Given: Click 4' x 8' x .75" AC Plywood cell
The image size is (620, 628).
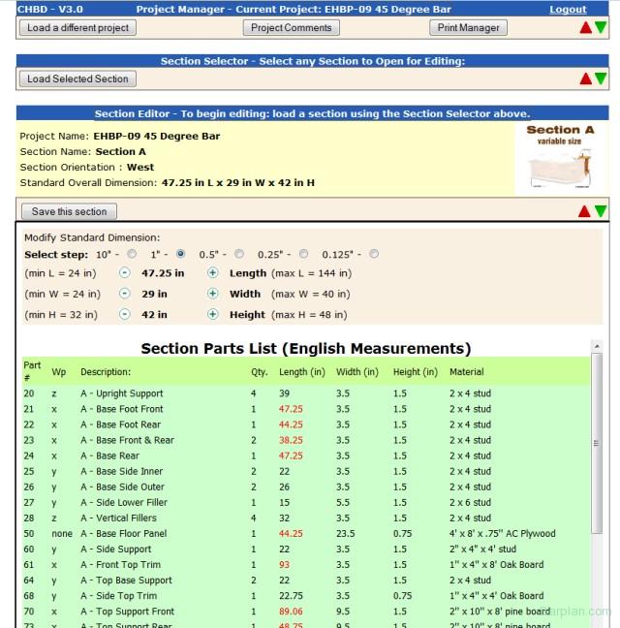Looking at the screenshot, I should click(503, 533).
